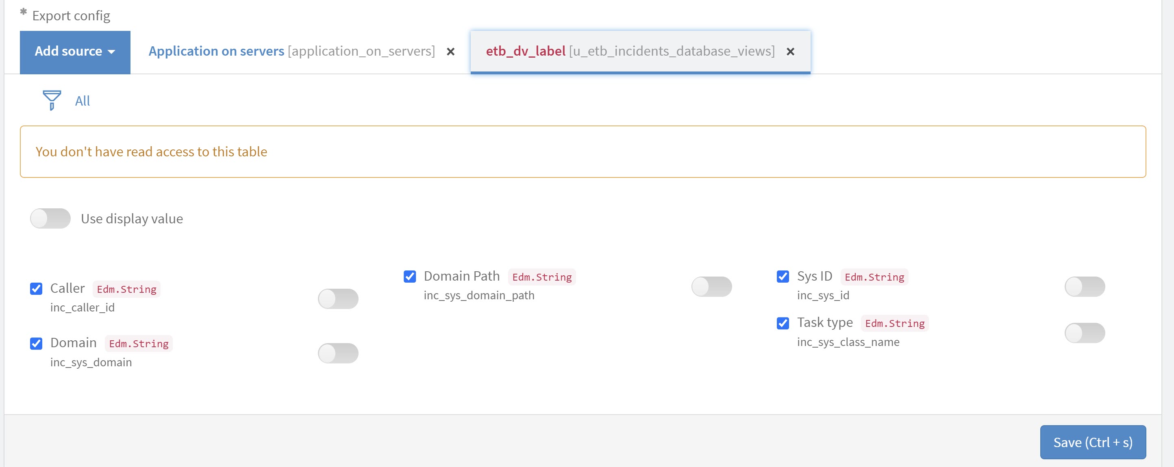Screen dimensions: 1174x467
Task: Toggle the switch beside Caller field
Action: click(338, 298)
